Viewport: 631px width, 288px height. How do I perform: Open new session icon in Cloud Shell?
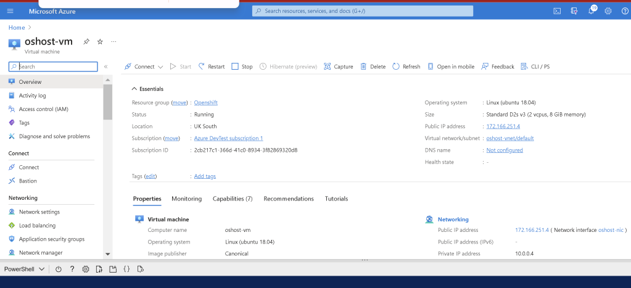coord(113,269)
